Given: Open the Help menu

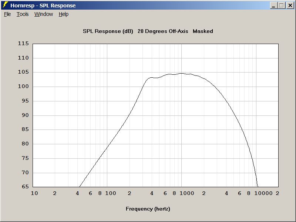Looking at the screenshot, I should [63, 14].
